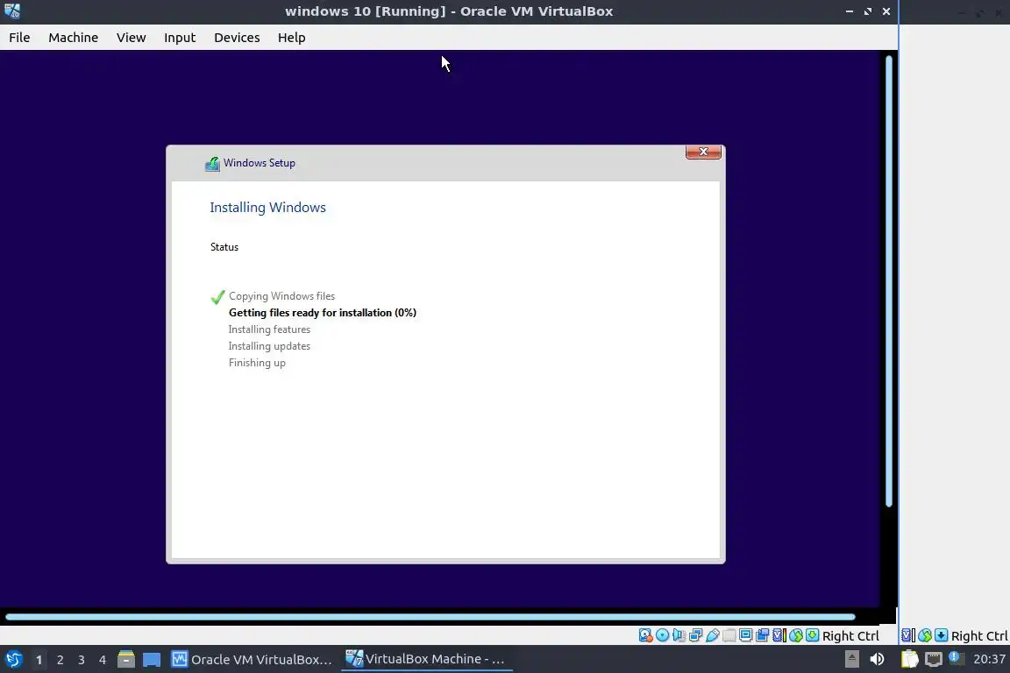Image resolution: width=1010 pixels, height=673 pixels.
Task: Click the V features icon in background VirtualBox window
Action: (908, 635)
